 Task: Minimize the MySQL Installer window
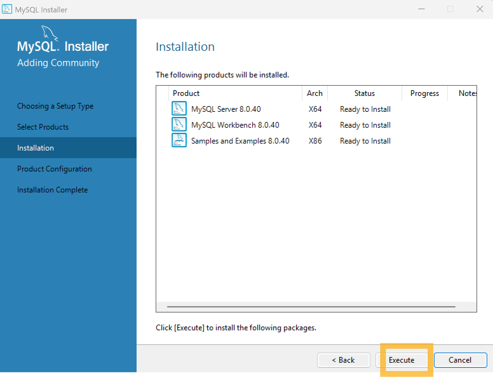pyautogui.click(x=422, y=9)
